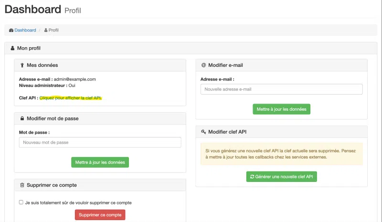This screenshot has width=382, height=222.
Task: Click the Dashboard page title heading
Action: coord(32,9)
